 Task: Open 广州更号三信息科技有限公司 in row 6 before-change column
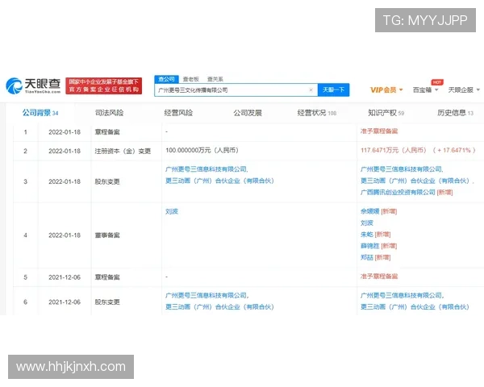207,295
